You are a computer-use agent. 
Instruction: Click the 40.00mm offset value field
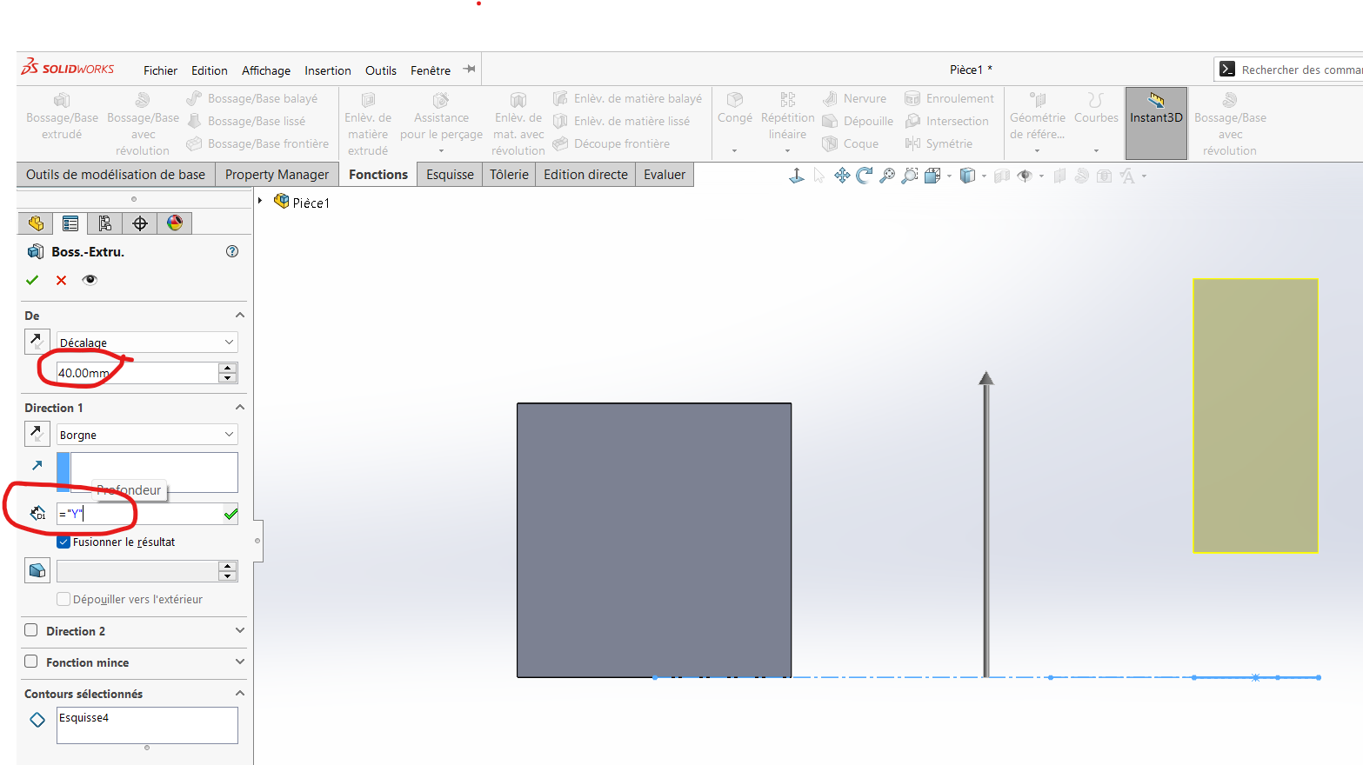[x=137, y=373]
